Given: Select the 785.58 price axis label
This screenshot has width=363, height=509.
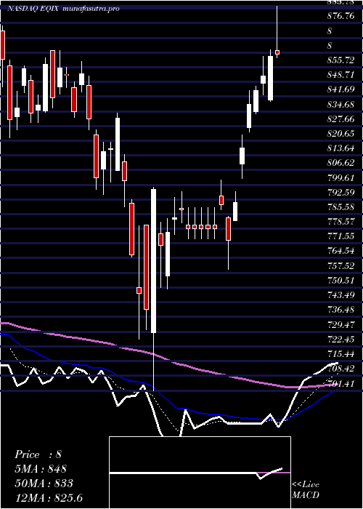Looking at the screenshot, I should [x=340, y=207].
